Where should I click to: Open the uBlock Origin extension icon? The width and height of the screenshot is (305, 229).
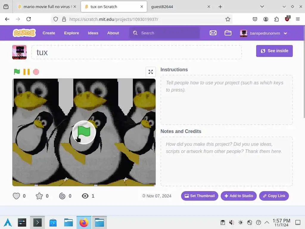287,19
